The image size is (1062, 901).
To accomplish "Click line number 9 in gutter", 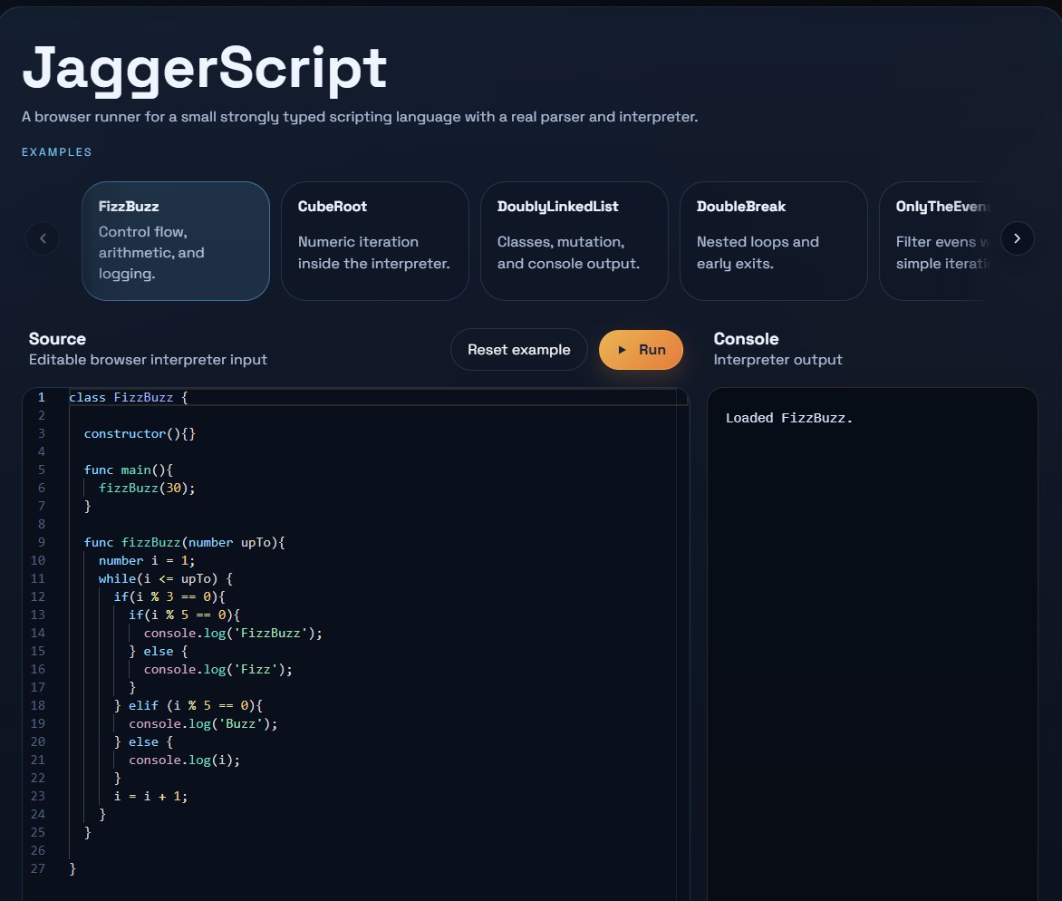I will click(x=42, y=543).
